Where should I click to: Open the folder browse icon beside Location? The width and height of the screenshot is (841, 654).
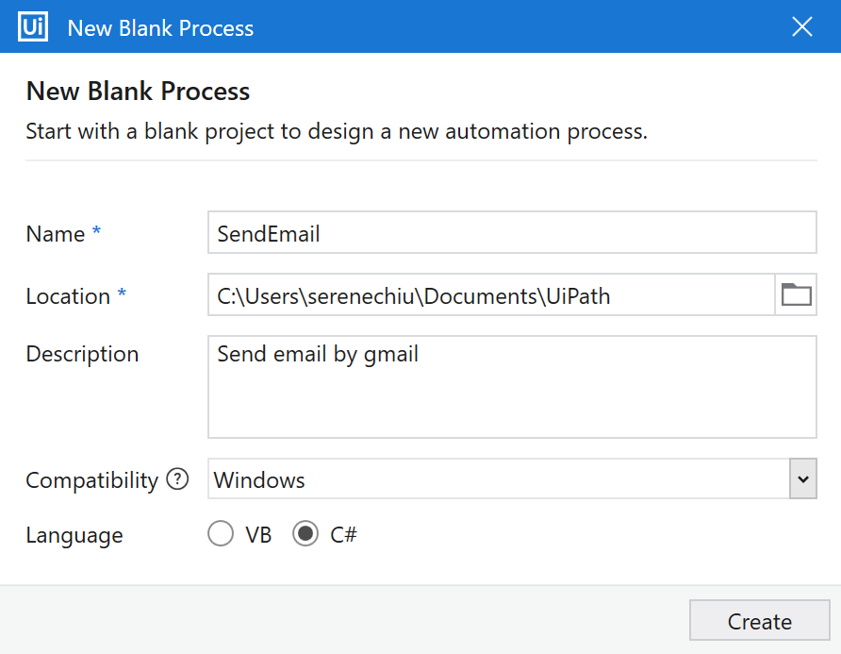pos(796,295)
